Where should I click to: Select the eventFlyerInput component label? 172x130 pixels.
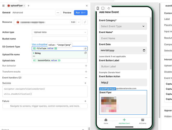pos(107,89)
